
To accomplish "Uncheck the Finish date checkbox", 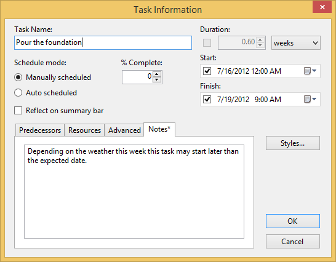I will tap(207, 99).
